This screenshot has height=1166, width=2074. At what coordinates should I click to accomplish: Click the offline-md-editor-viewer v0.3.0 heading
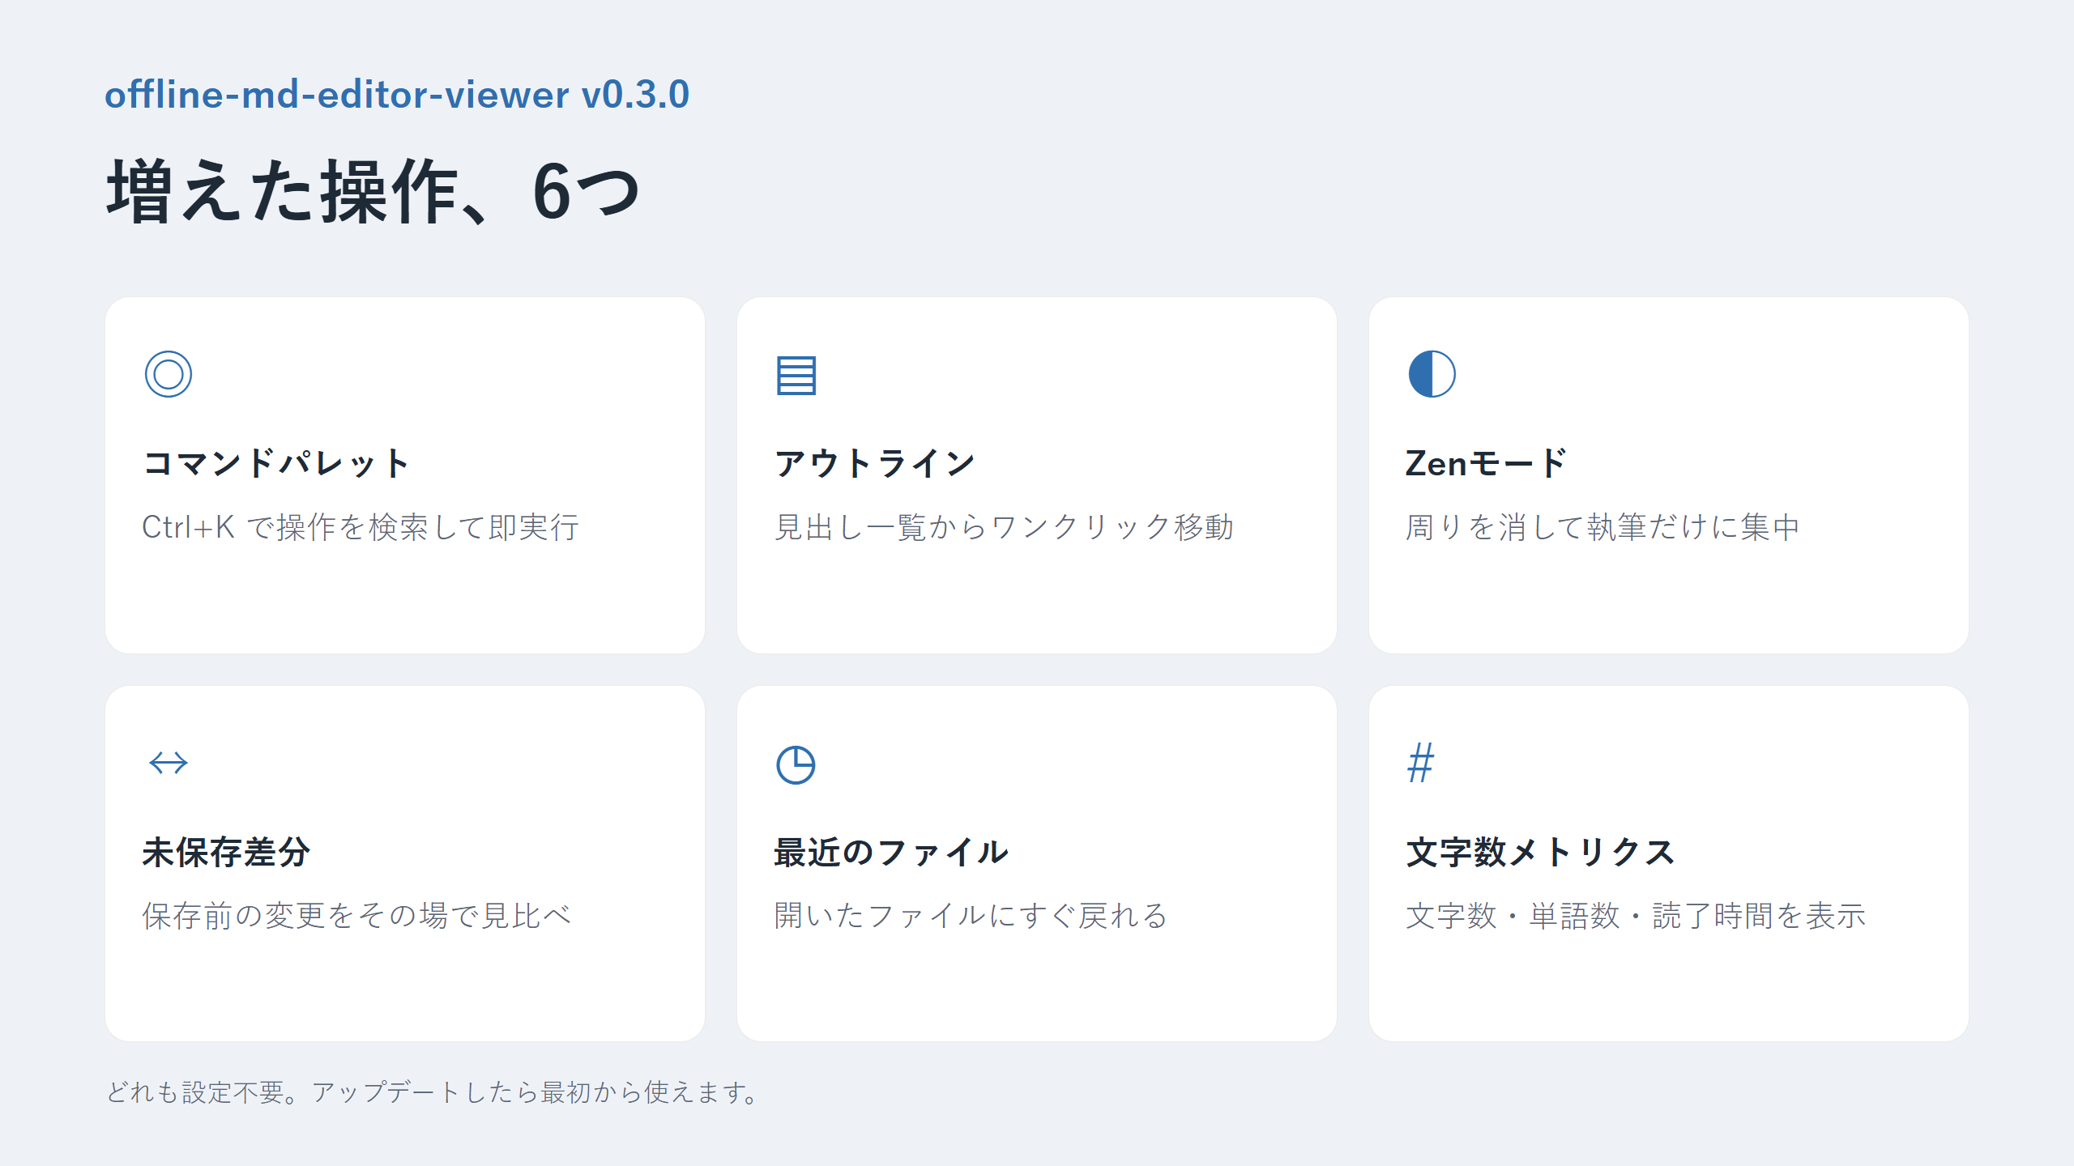click(397, 95)
